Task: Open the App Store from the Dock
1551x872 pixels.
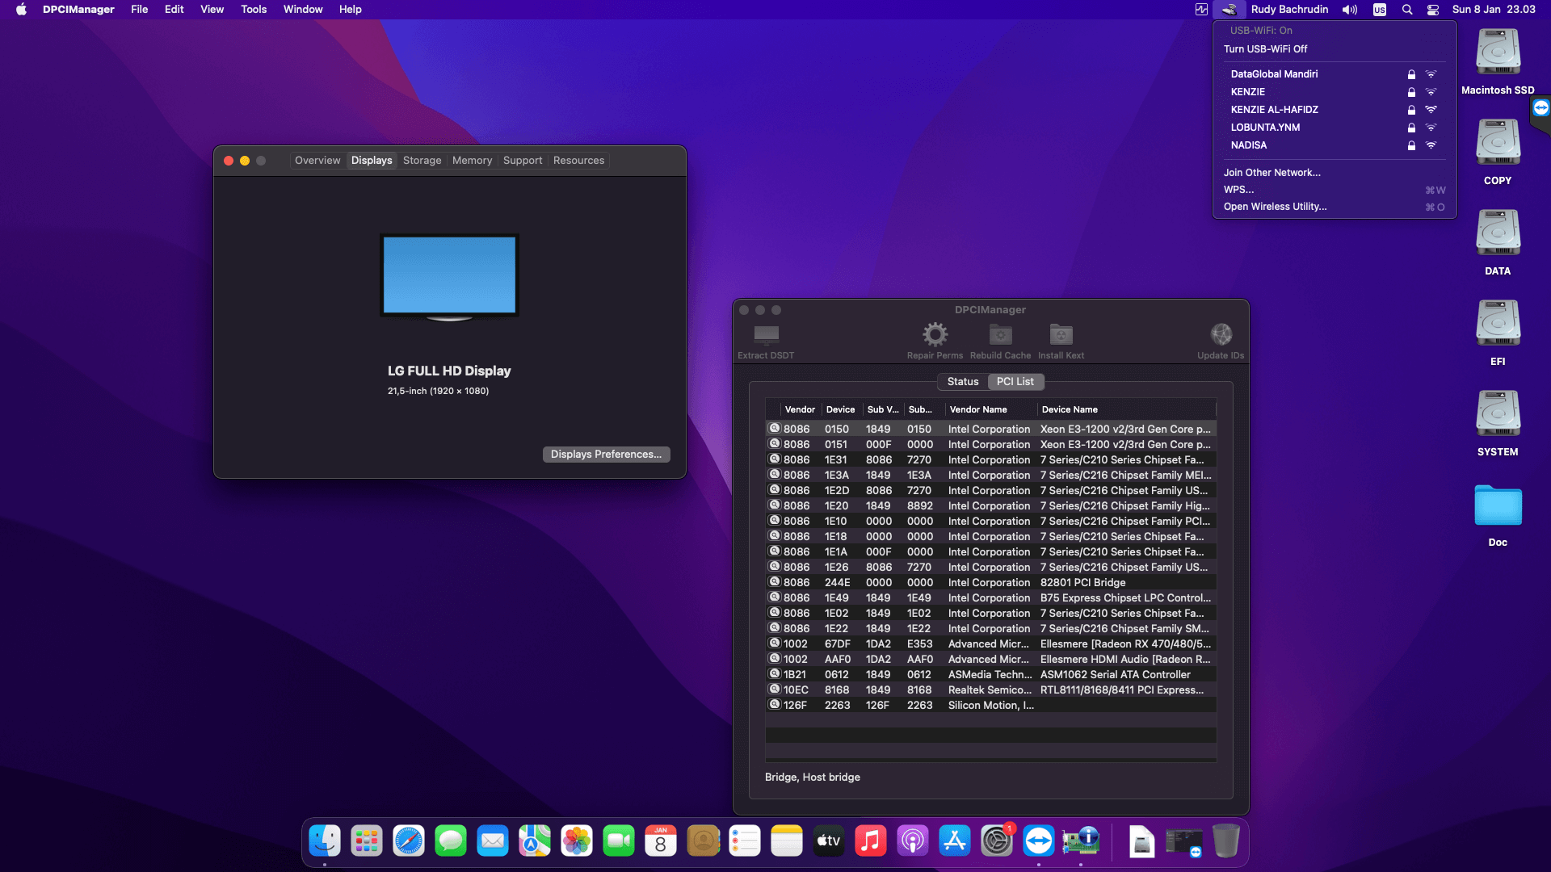Action: [x=955, y=841]
